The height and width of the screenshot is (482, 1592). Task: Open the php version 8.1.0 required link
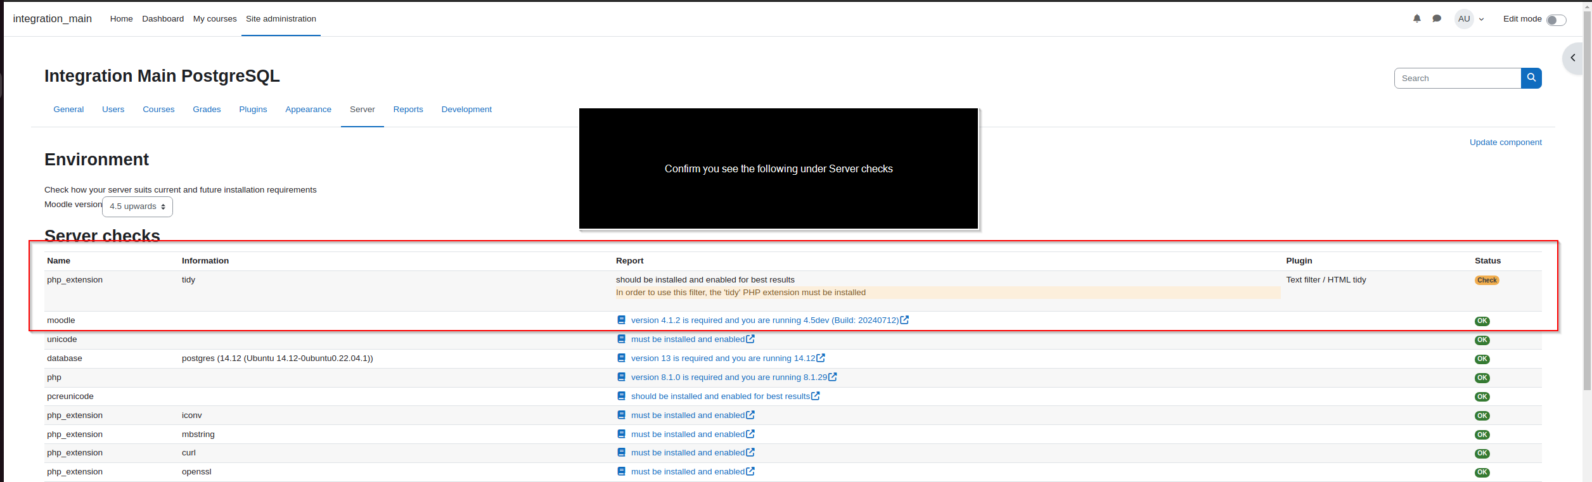pos(729,377)
